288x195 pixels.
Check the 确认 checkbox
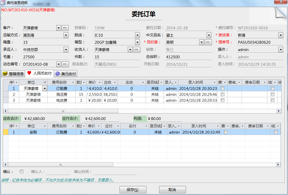click(x=22, y=172)
